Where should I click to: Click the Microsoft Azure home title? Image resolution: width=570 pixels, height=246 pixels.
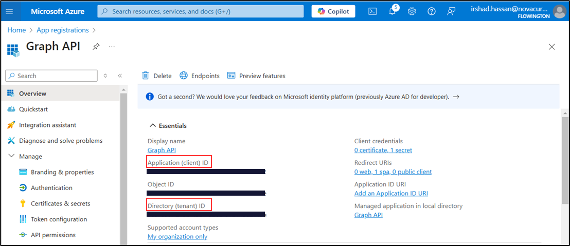[58, 11]
